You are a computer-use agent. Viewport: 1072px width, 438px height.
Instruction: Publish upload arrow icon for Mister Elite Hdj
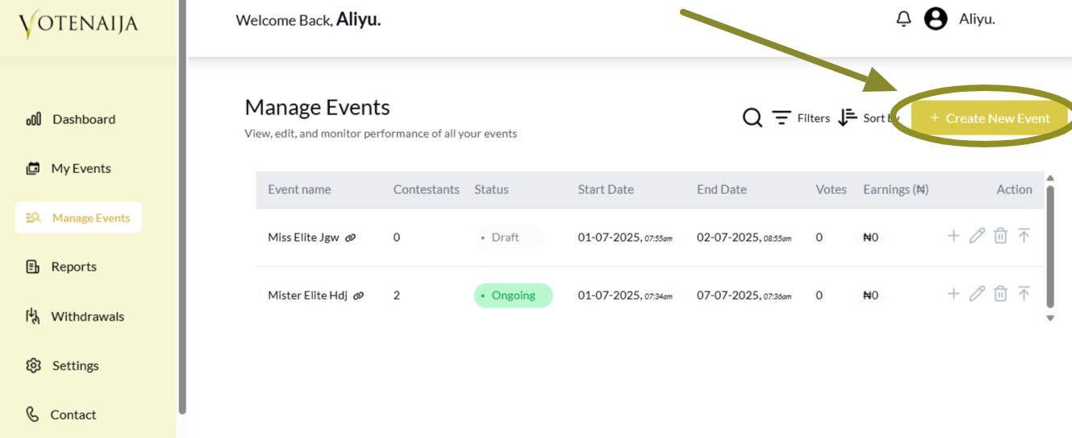point(1024,294)
